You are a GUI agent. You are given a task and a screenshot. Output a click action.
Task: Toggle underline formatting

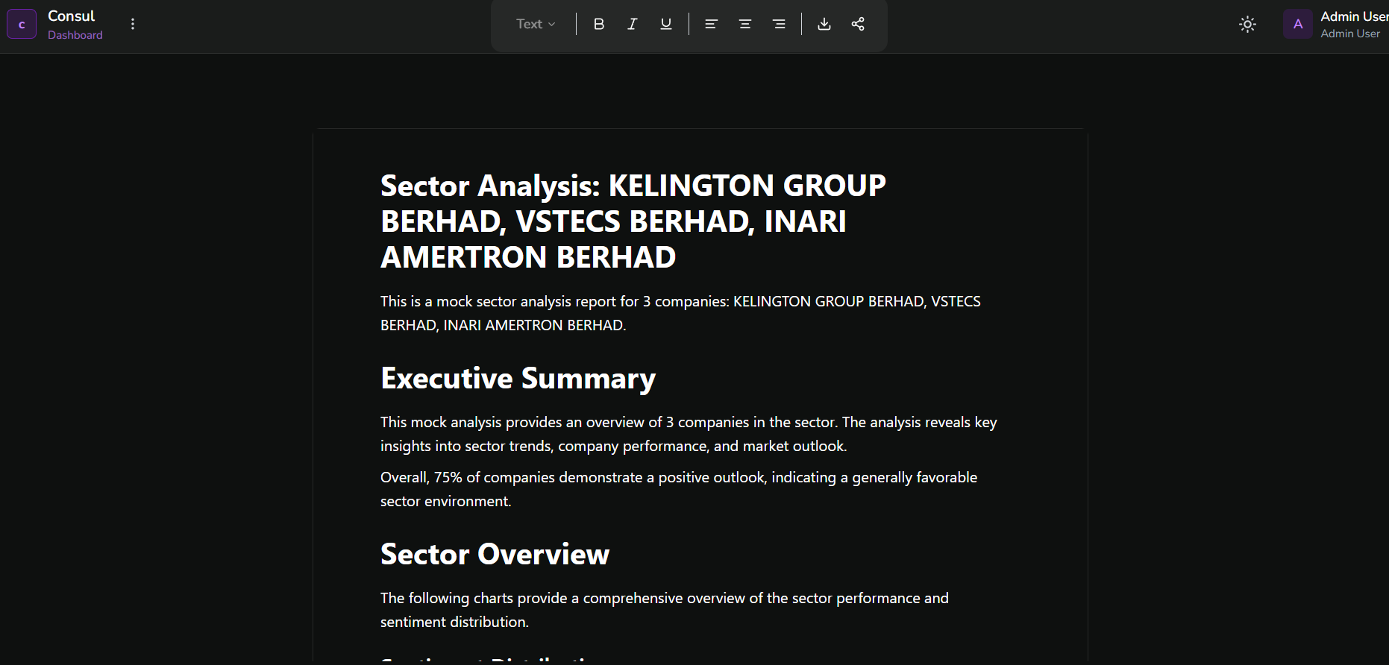(666, 24)
